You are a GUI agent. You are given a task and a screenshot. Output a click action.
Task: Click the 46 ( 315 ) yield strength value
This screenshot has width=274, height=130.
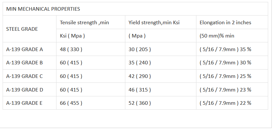(140, 90)
